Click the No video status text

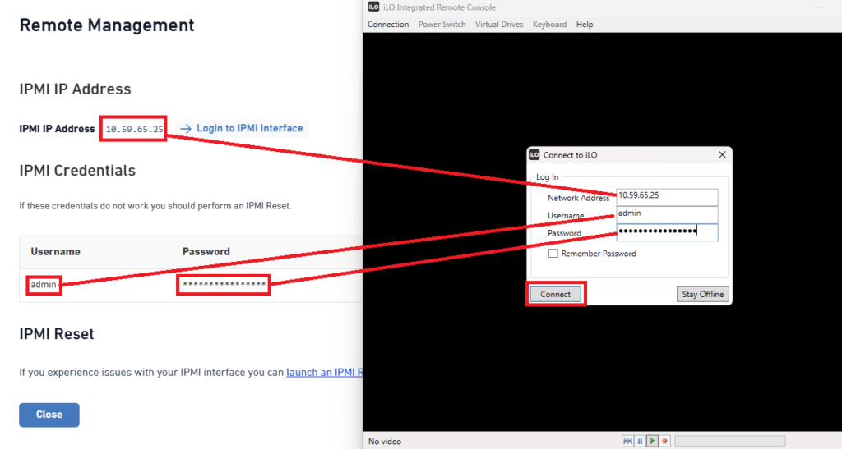coord(385,442)
